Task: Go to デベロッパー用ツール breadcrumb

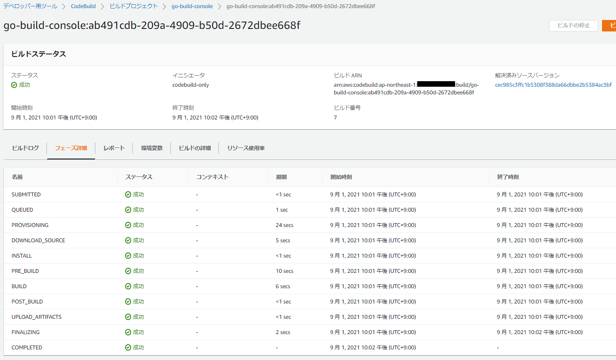Action: pyautogui.click(x=30, y=6)
